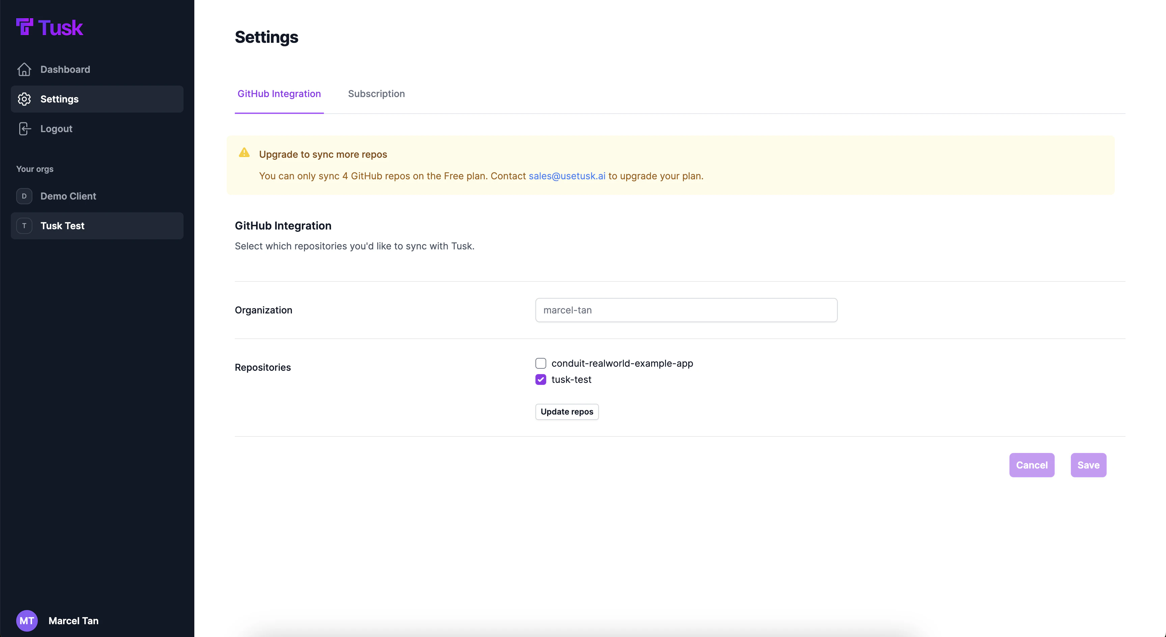Screen dimensions: 1166x637
Task: Open the sales@usetusk.ai email link
Action: [567, 176]
